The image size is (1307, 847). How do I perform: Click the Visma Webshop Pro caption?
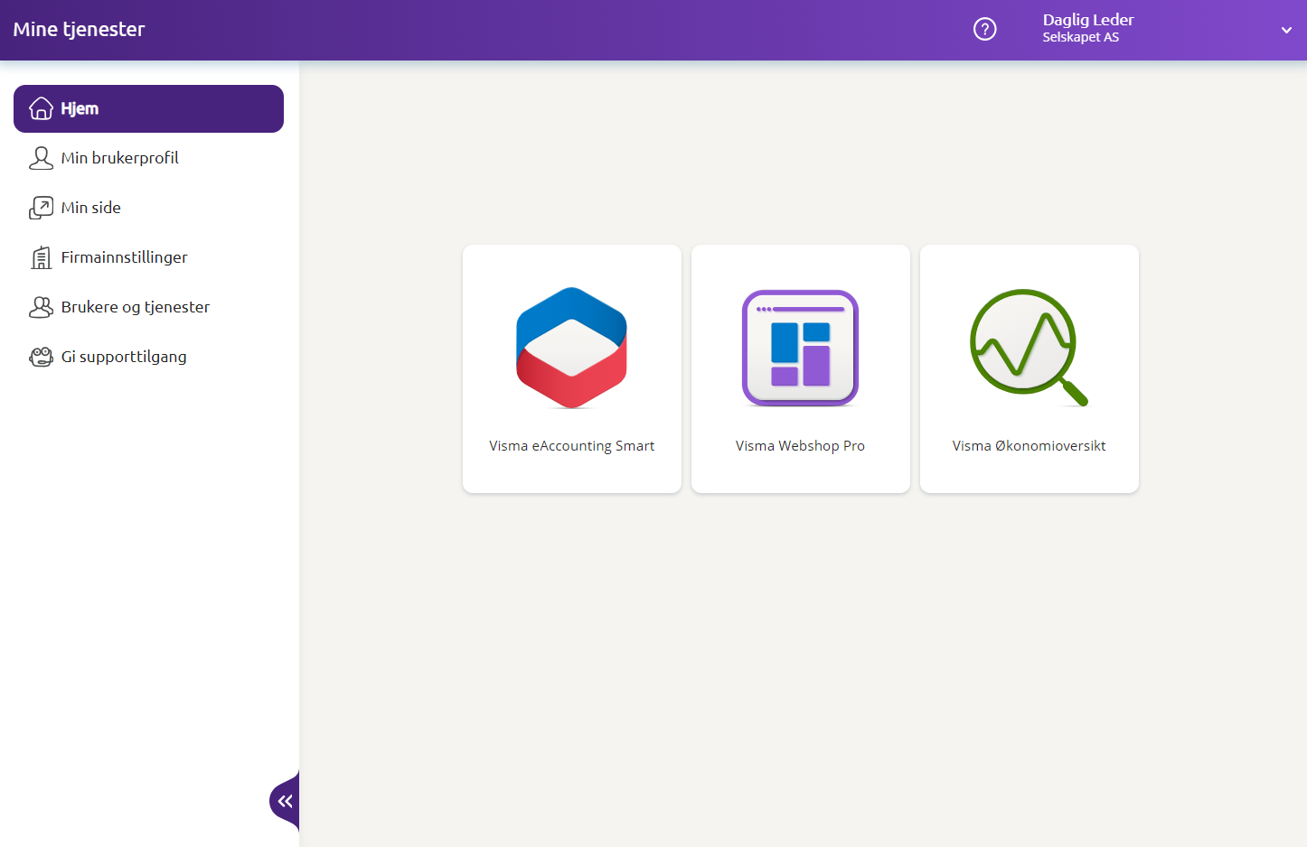click(800, 446)
